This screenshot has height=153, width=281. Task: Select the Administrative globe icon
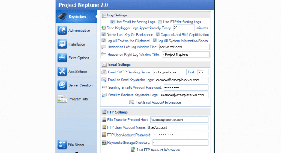coord(62,31)
